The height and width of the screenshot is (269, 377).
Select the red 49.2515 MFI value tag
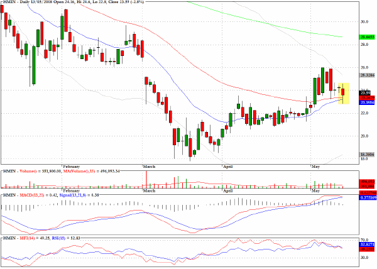point(367,250)
